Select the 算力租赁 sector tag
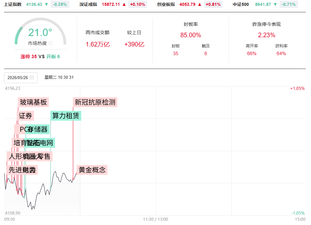Image resolution: width=311 pixels, height=225 pixels. click(66, 116)
